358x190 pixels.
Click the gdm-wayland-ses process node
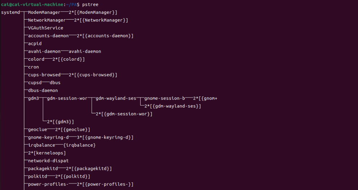pyautogui.click(x=117, y=98)
